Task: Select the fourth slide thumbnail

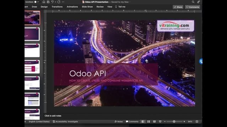Action: pos(32,67)
